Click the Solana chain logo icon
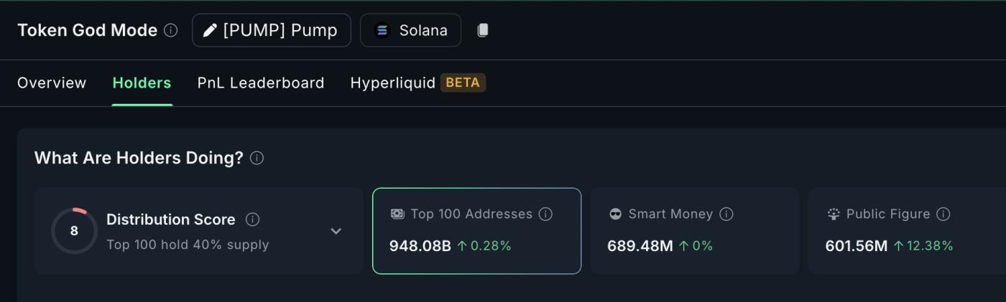1006x302 pixels. (382, 30)
